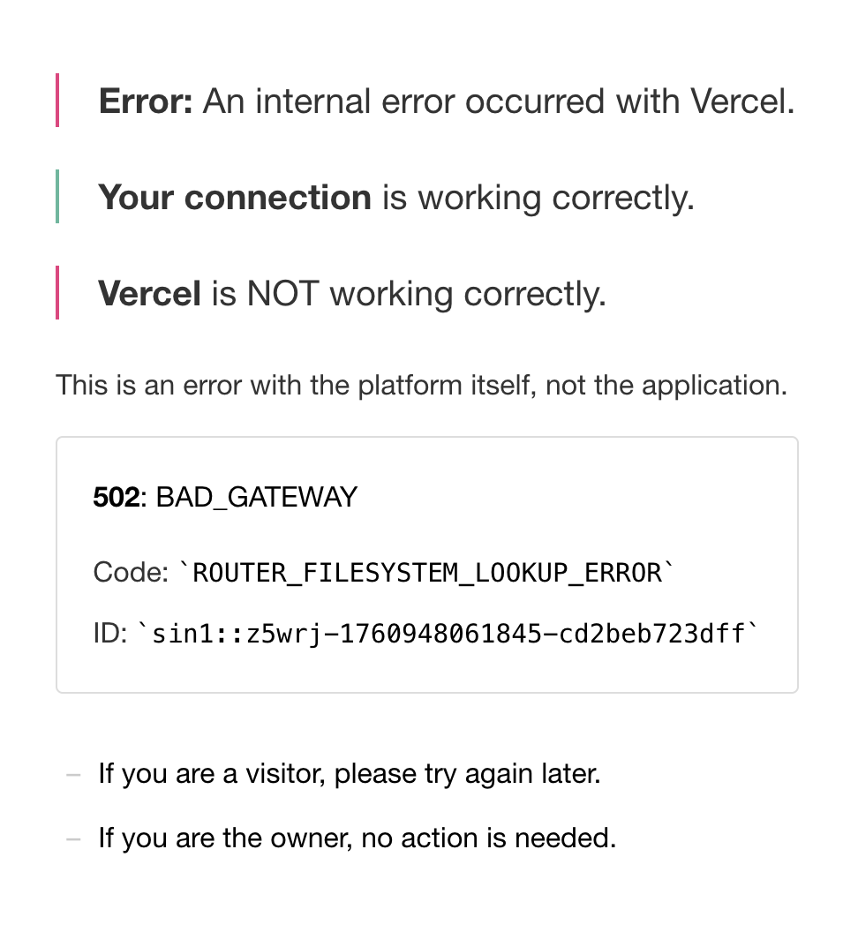858x932 pixels.
Task: Click the "Error:" bold heading
Action: coord(146,101)
